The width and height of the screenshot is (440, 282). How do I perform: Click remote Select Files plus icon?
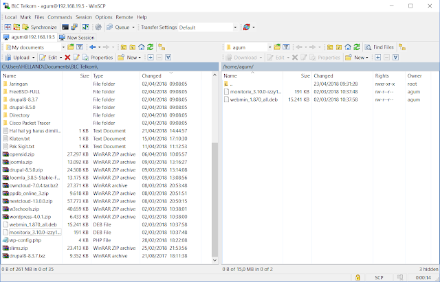click(378, 58)
